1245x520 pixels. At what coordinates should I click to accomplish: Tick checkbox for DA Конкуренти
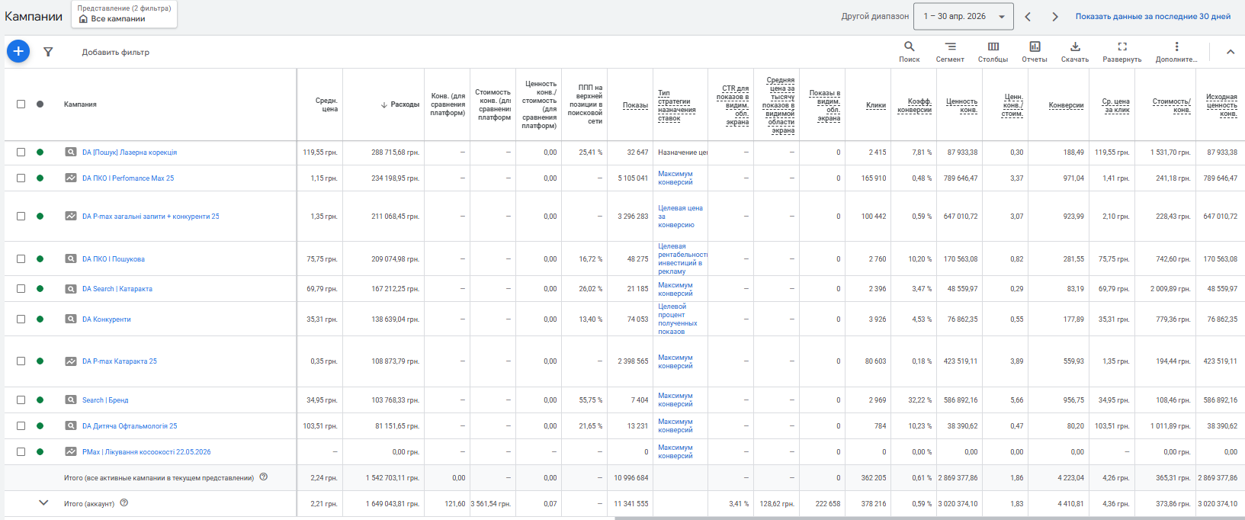(x=21, y=319)
